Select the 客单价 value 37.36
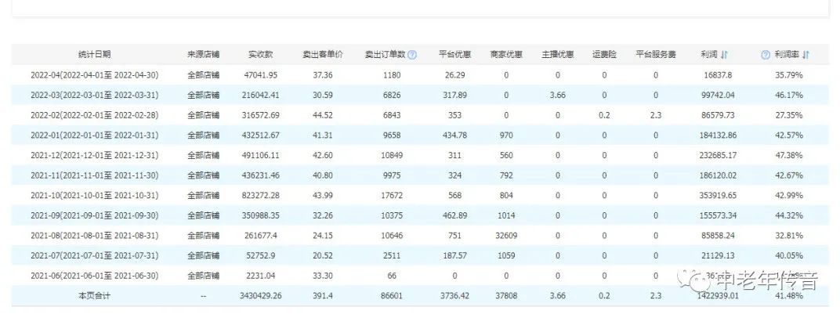This screenshot has height=318, width=840. coord(323,75)
